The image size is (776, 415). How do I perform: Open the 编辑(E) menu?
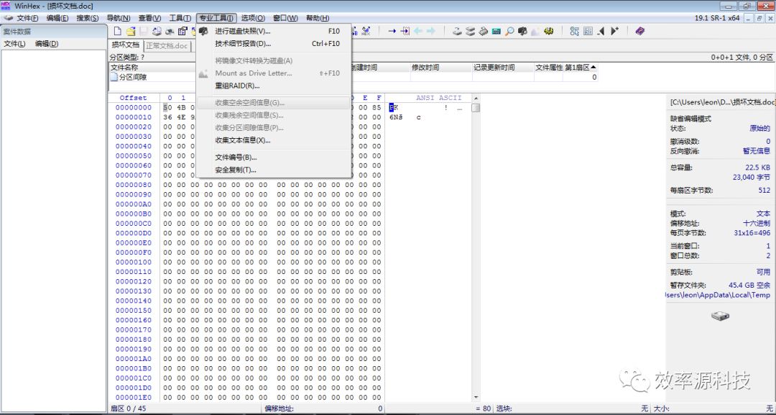[x=57, y=18]
